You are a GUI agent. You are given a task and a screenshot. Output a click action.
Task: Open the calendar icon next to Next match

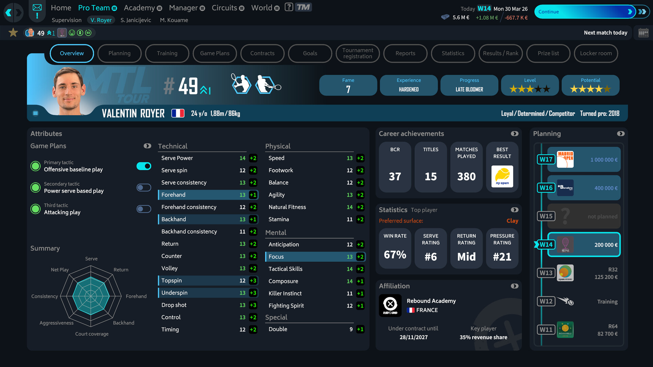tap(643, 33)
